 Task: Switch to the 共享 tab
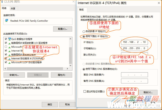tap(13, 9)
